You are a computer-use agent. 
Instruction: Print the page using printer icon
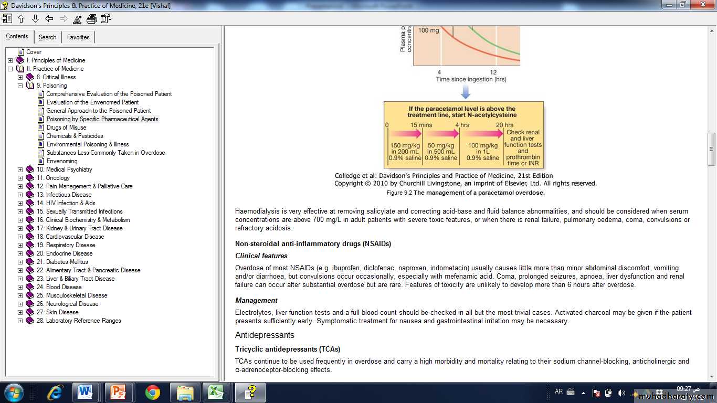[x=91, y=19]
